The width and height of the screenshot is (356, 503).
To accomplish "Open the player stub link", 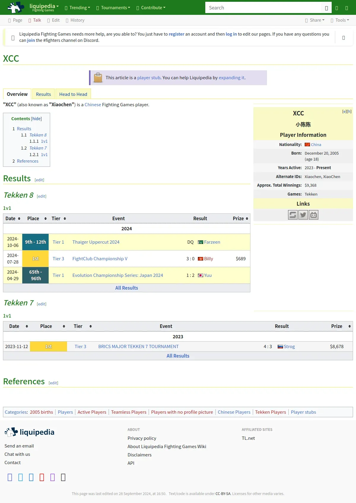I will pos(149,78).
